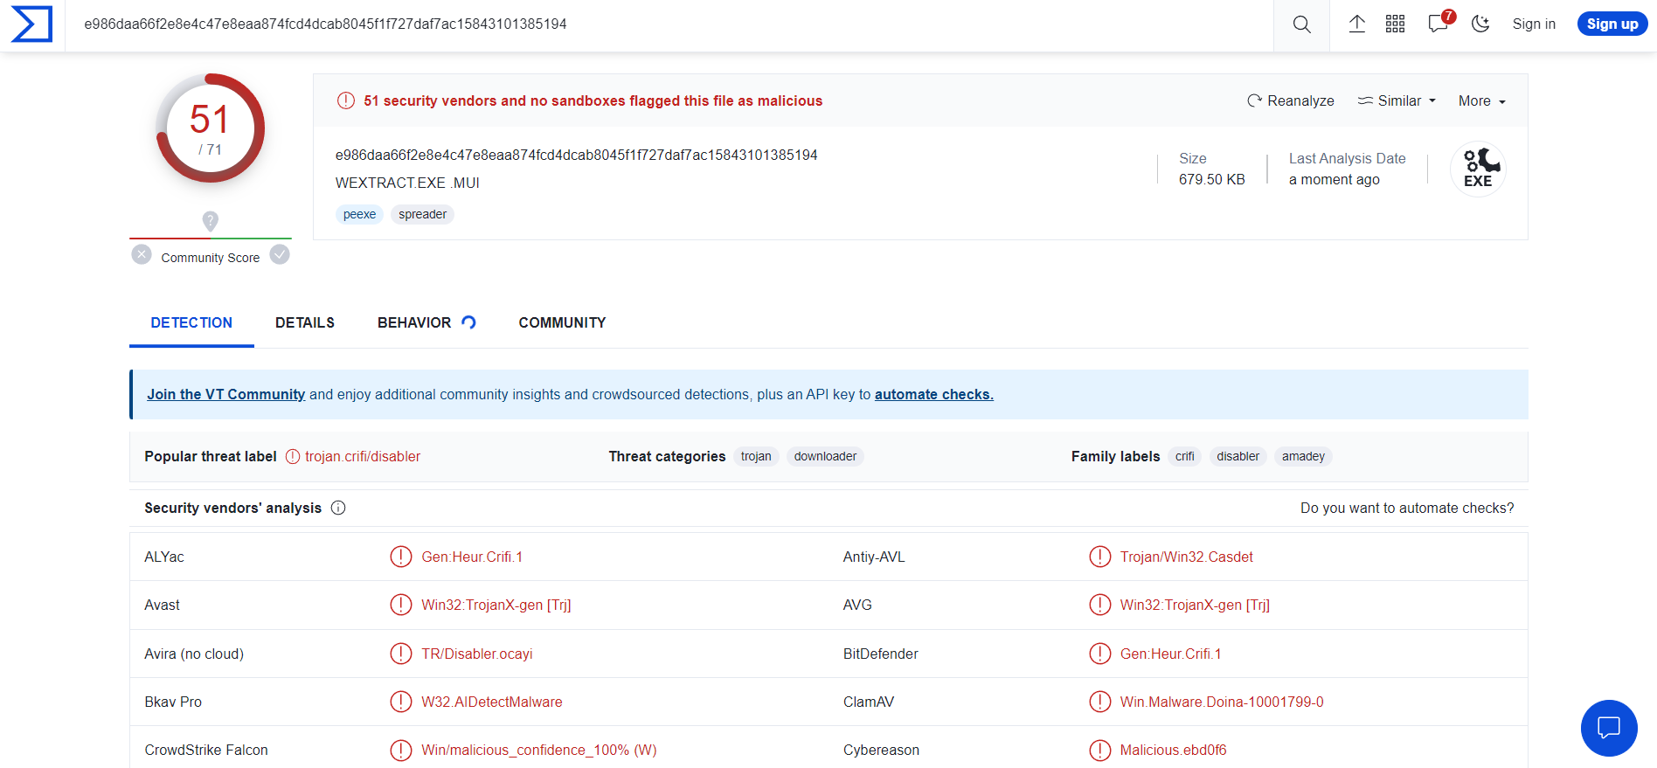Click the W32.AIDetectMalware result text
1657x768 pixels.
492,702
